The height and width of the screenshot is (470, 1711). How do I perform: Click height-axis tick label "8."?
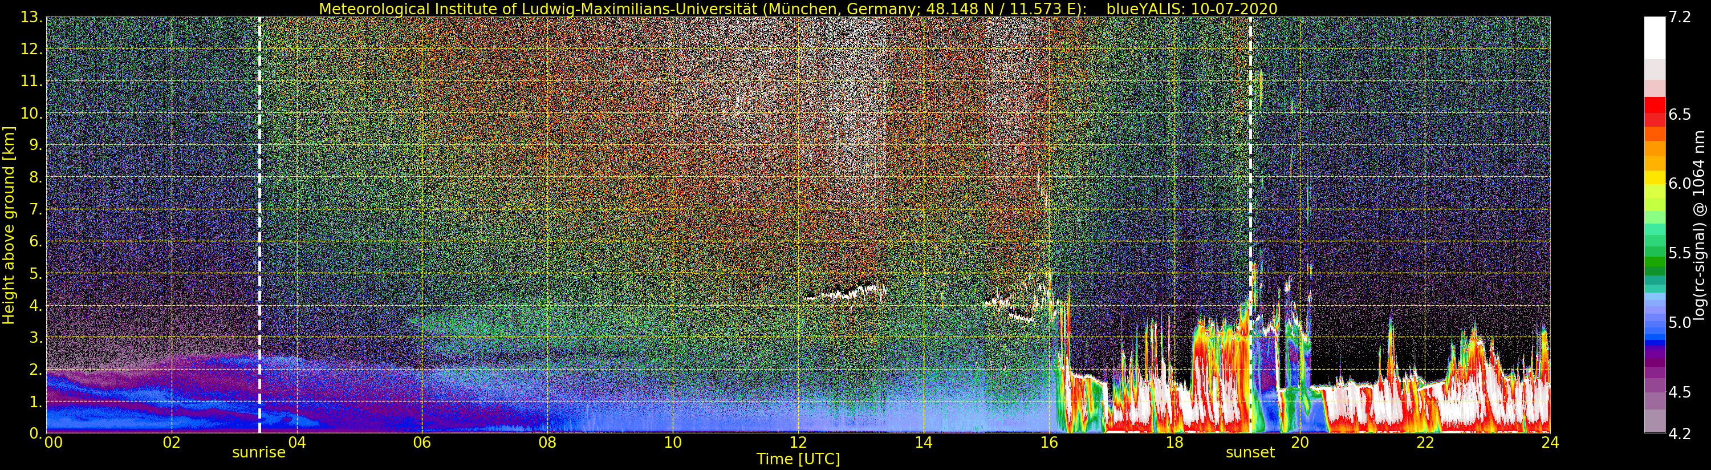pyautogui.click(x=36, y=177)
